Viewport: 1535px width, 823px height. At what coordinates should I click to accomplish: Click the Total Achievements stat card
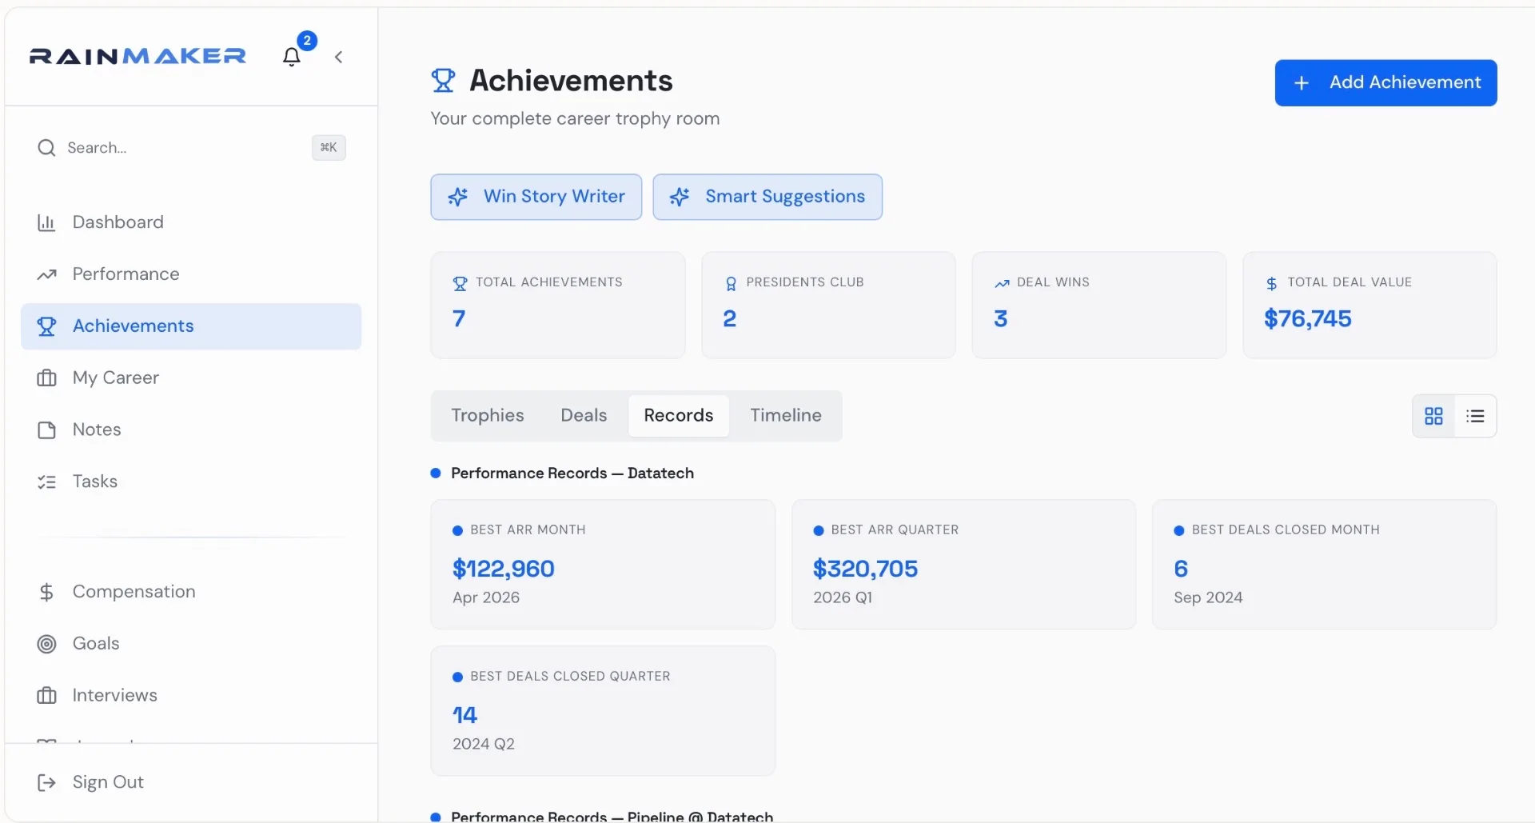[558, 306]
